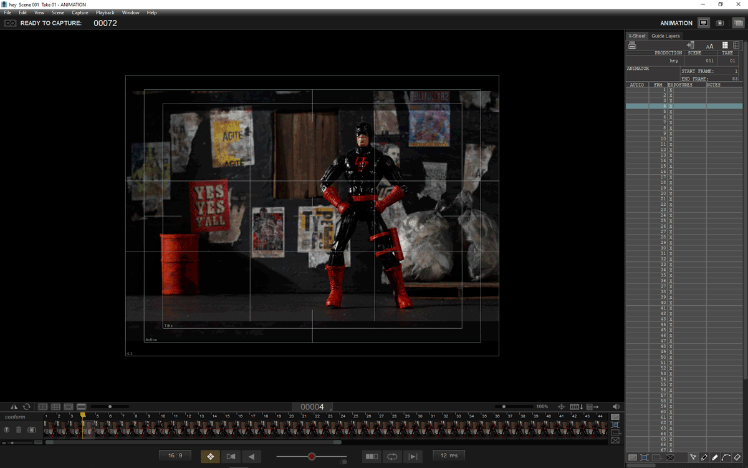Click the timeline side crossed-box icon
This screenshot has height=468, width=748.
[615, 440]
